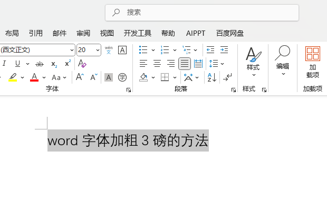Show or hide paragraph marks

point(227,77)
